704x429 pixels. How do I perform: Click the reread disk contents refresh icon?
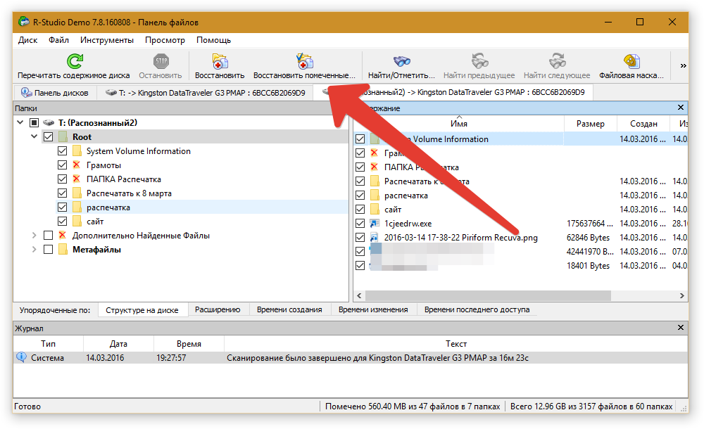[75, 61]
